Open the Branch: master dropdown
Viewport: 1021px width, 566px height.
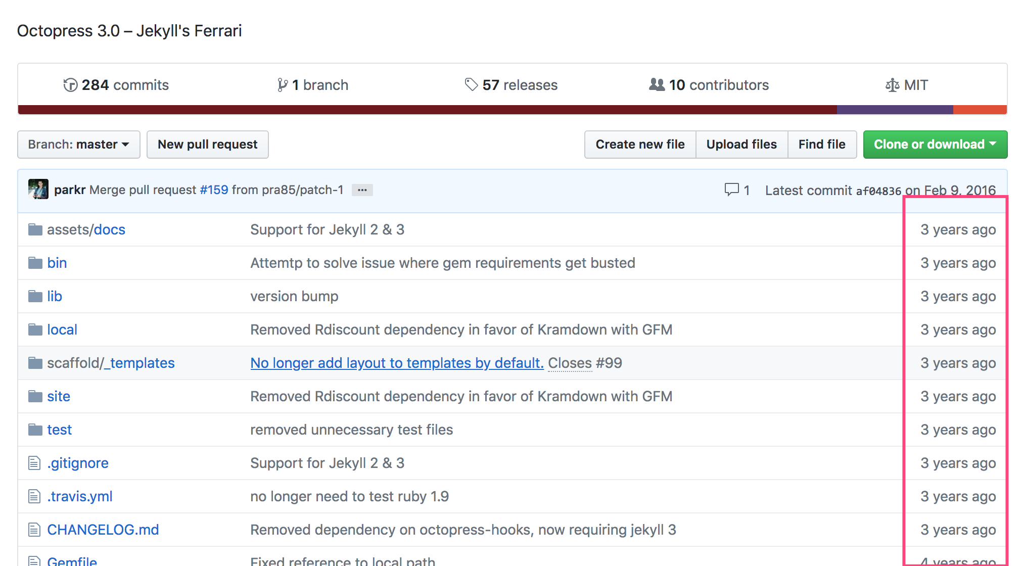click(x=78, y=145)
